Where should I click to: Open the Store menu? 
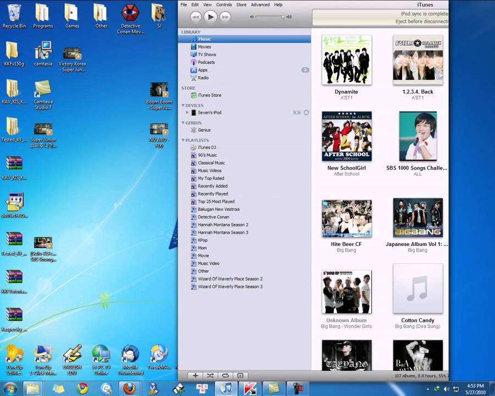tap(241, 5)
